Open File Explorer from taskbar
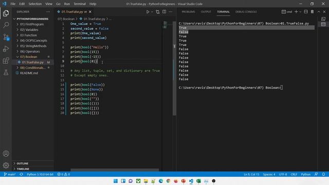The width and height of the screenshot is (329, 185). coord(145,181)
